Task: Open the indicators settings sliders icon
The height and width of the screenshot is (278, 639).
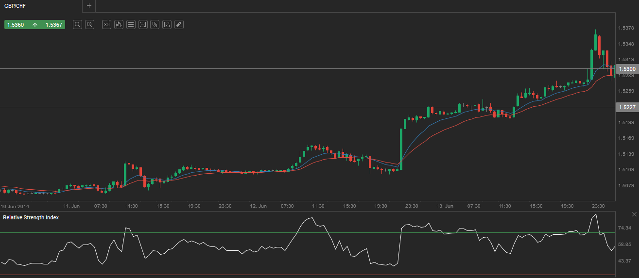Action: tap(131, 24)
